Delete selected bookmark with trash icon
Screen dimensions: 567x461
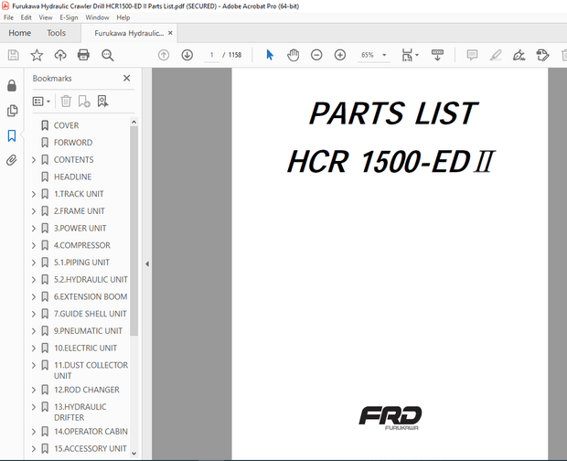66,102
